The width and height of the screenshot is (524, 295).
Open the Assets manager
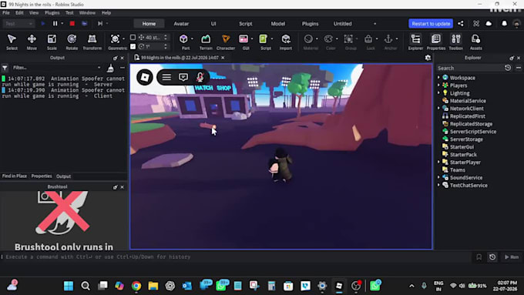[476, 42]
